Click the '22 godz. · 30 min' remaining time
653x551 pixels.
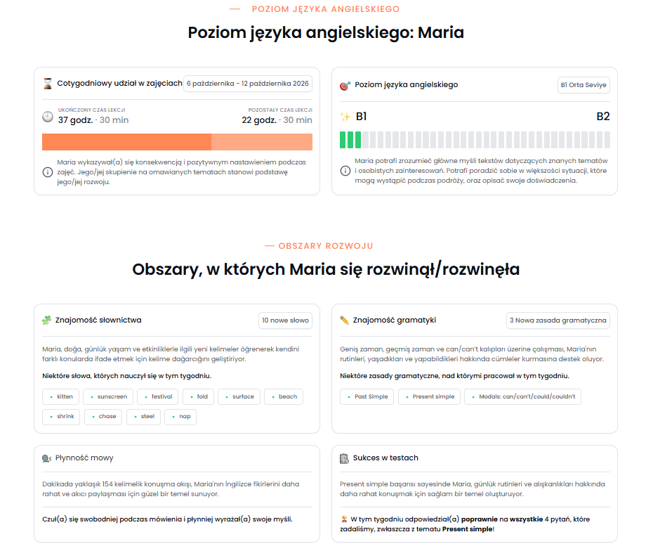click(x=277, y=120)
